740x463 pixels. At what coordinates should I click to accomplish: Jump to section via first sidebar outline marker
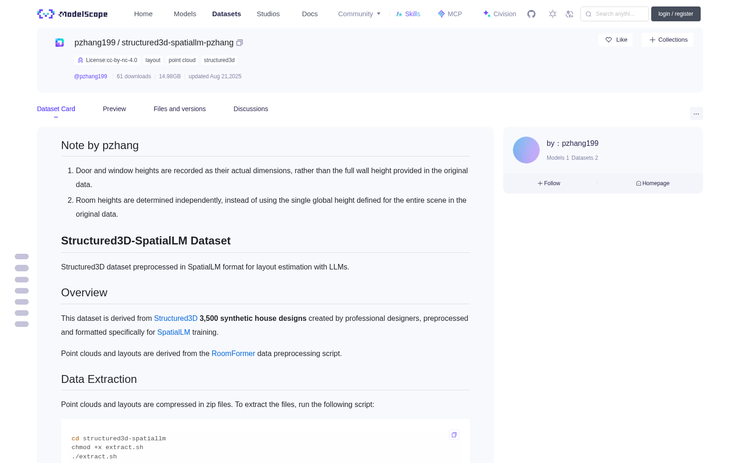pos(22,257)
